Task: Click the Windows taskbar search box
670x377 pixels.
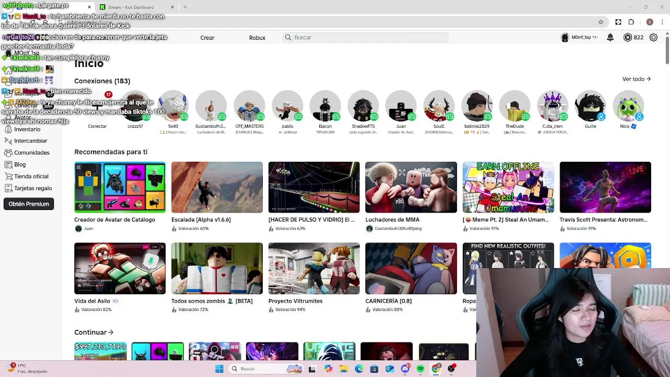Action: pyautogui.click(x=266, y=369)
